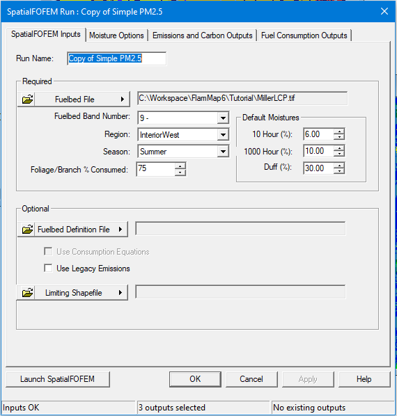This screenshot has width=397, height=416.
Task: Click the Duff moisture field
Action: (318, 168)
